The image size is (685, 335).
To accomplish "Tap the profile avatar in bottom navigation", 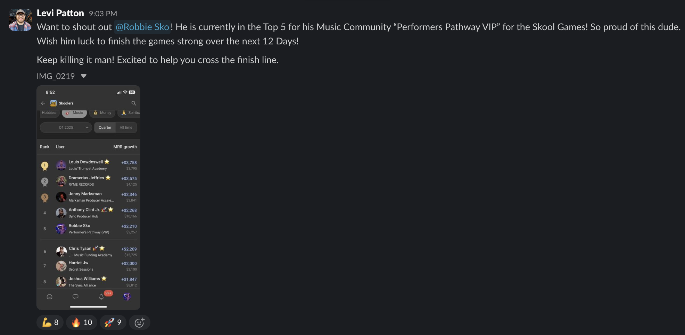I will click(127, 297).
